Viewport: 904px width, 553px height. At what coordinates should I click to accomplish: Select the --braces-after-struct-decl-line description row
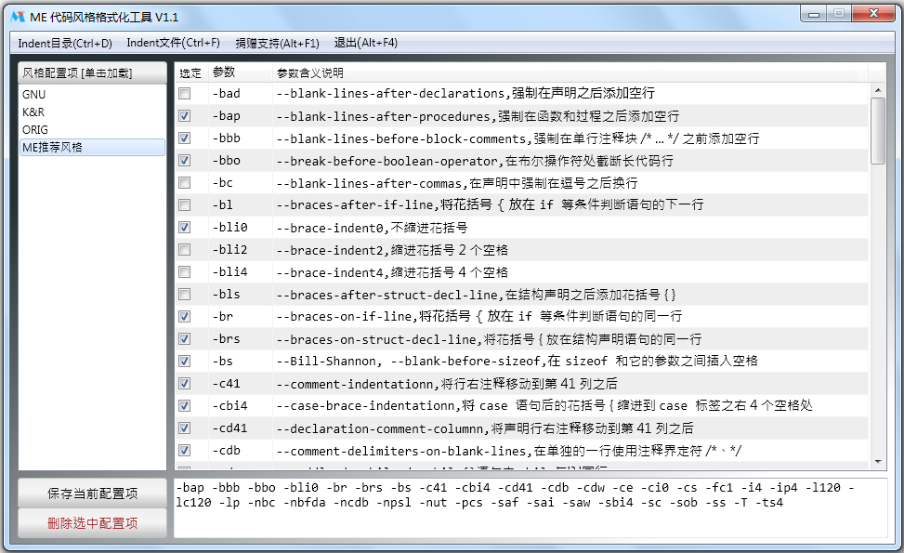point(521,294)
